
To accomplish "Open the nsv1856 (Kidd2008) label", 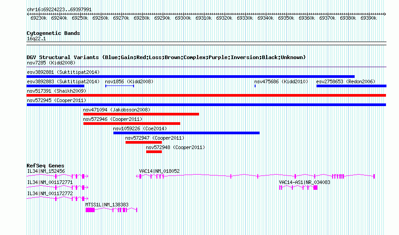I will coord(129,81).
